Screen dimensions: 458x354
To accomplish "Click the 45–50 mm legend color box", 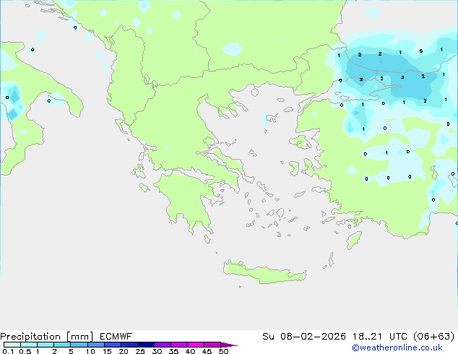I will 212,345.
